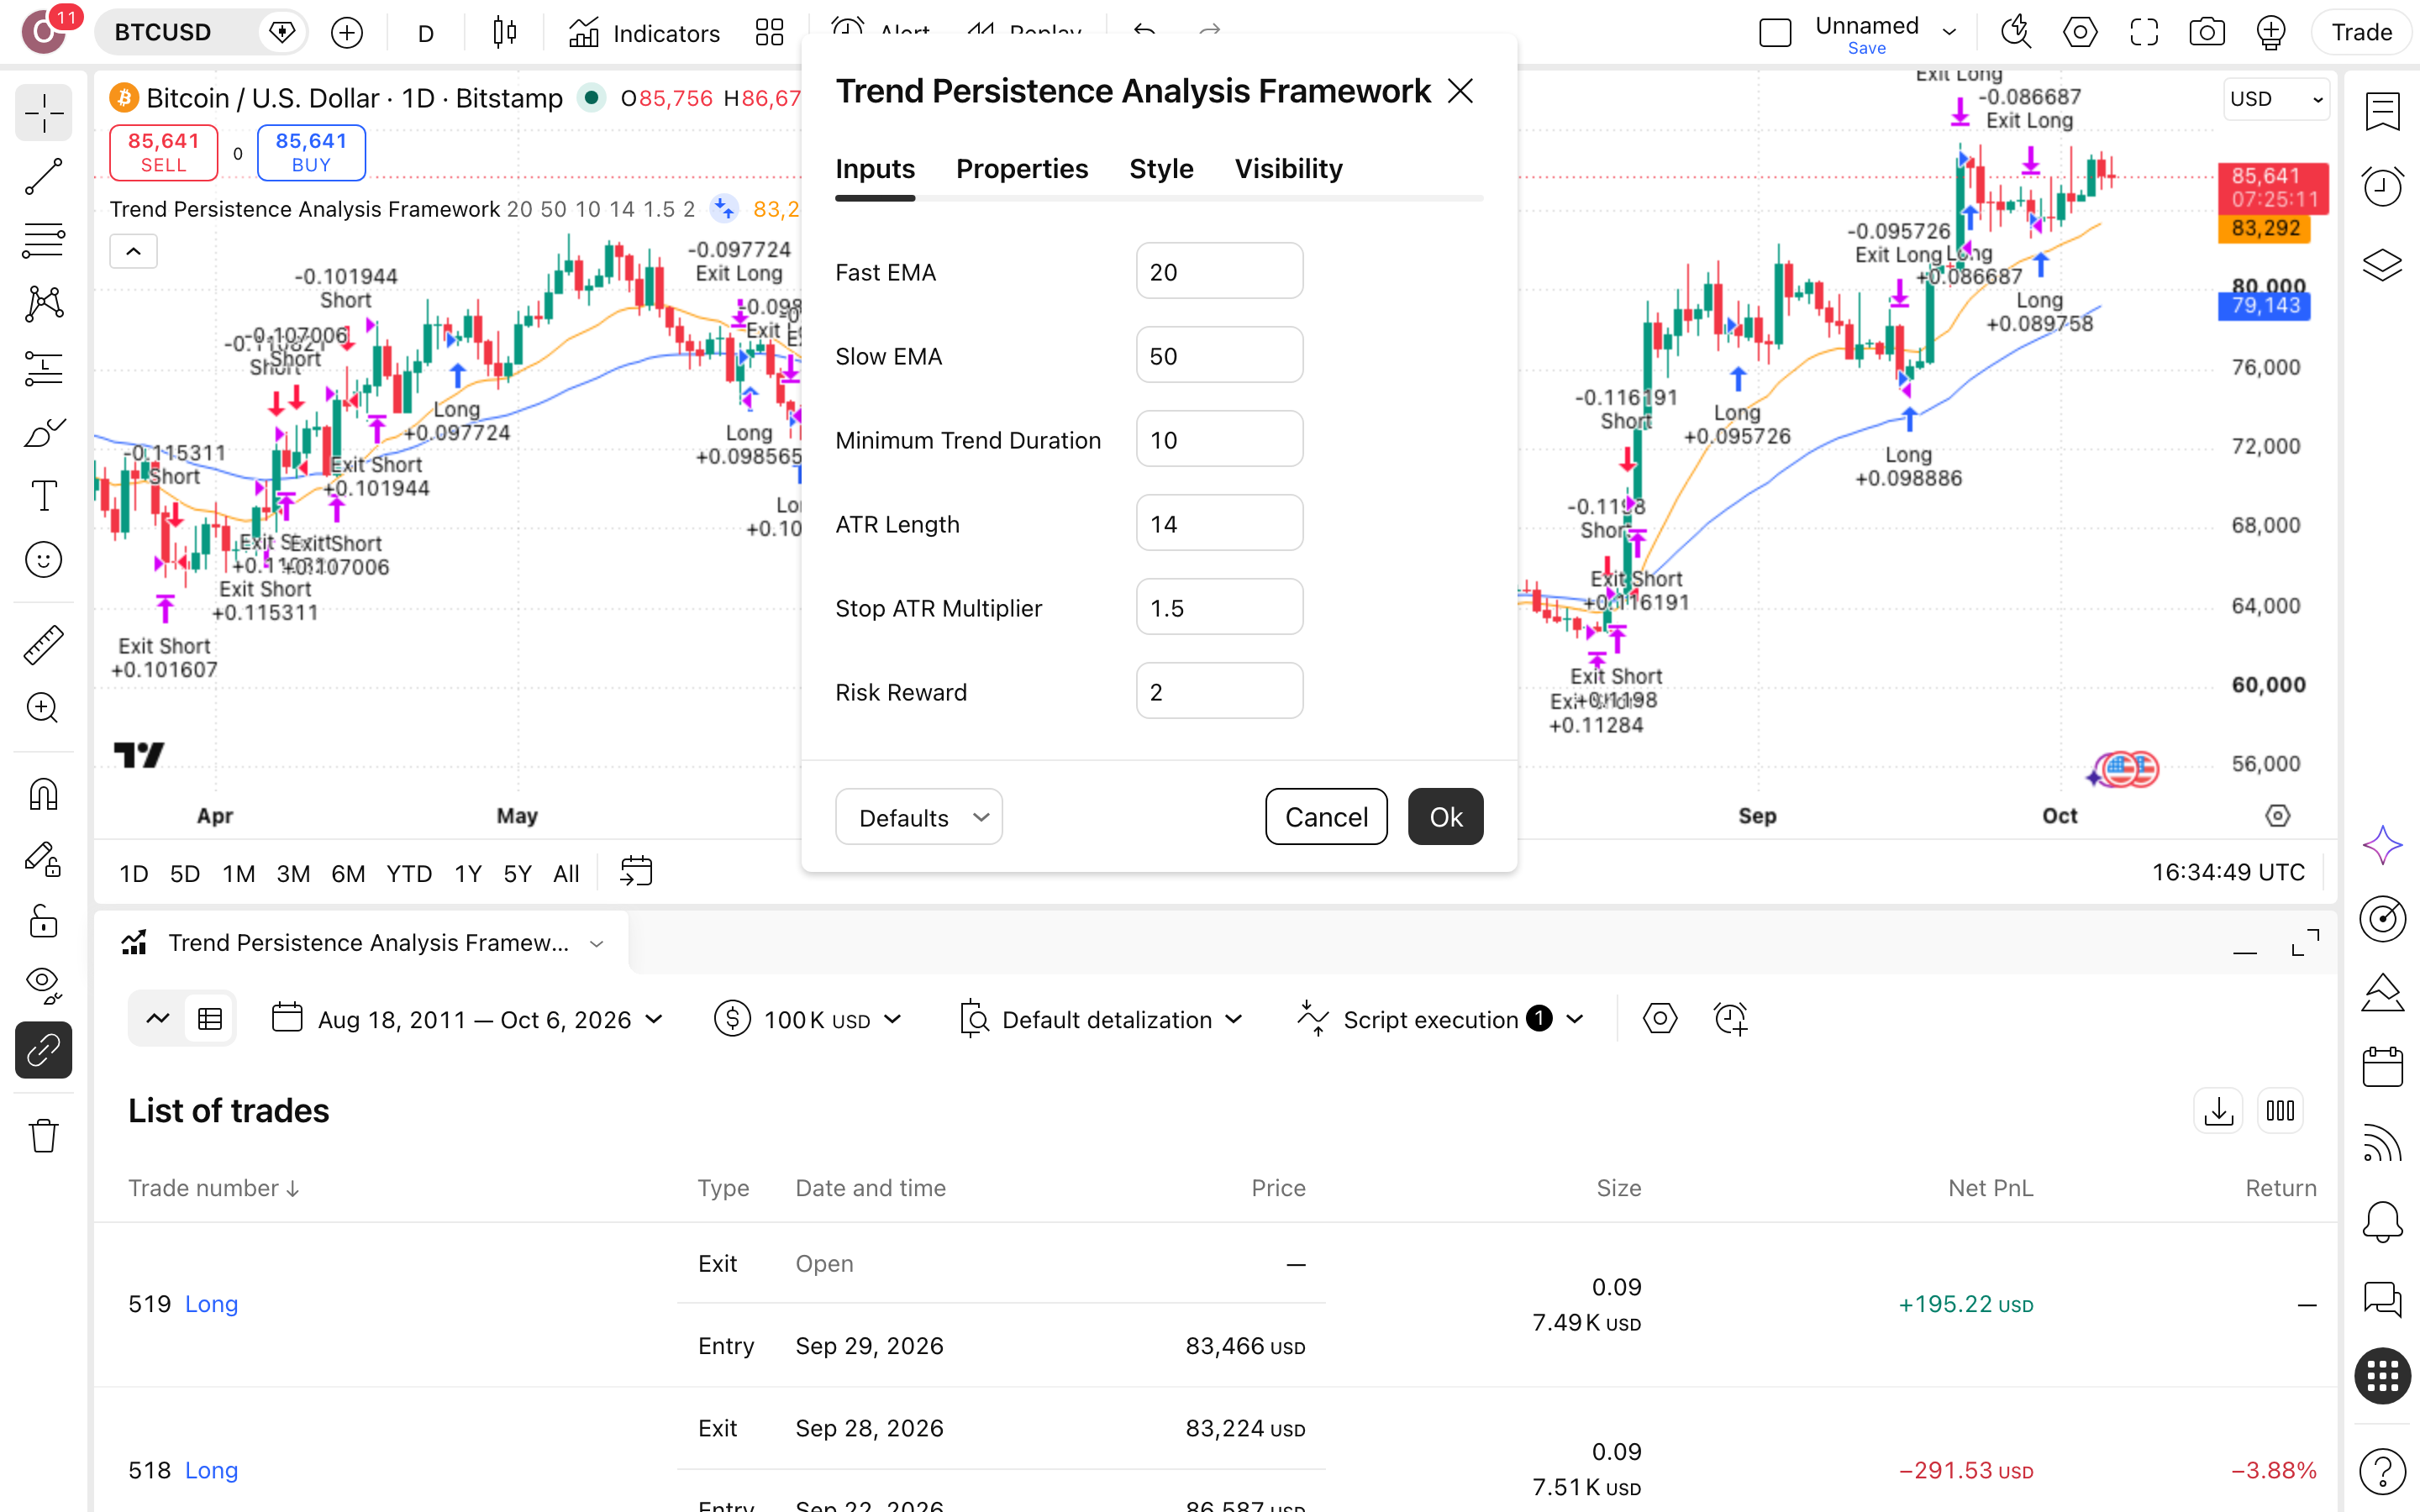Click the Cancel button
Screen dimensions: 2420x1512
1326,817
